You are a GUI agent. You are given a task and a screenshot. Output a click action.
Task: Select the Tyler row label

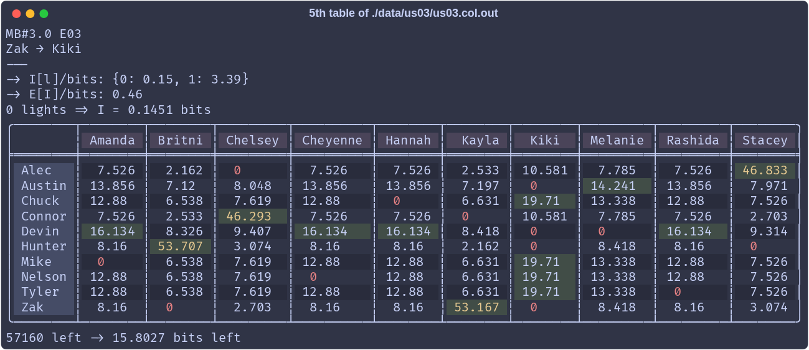coord(44,292)
